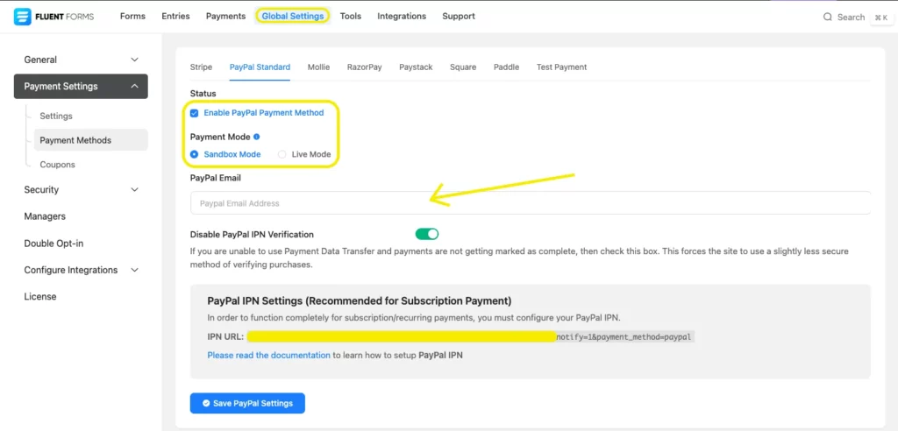Click the Fluent Forms logo icon
The image size is (898, 431).
pyautogui.click(x=22, y=17)
